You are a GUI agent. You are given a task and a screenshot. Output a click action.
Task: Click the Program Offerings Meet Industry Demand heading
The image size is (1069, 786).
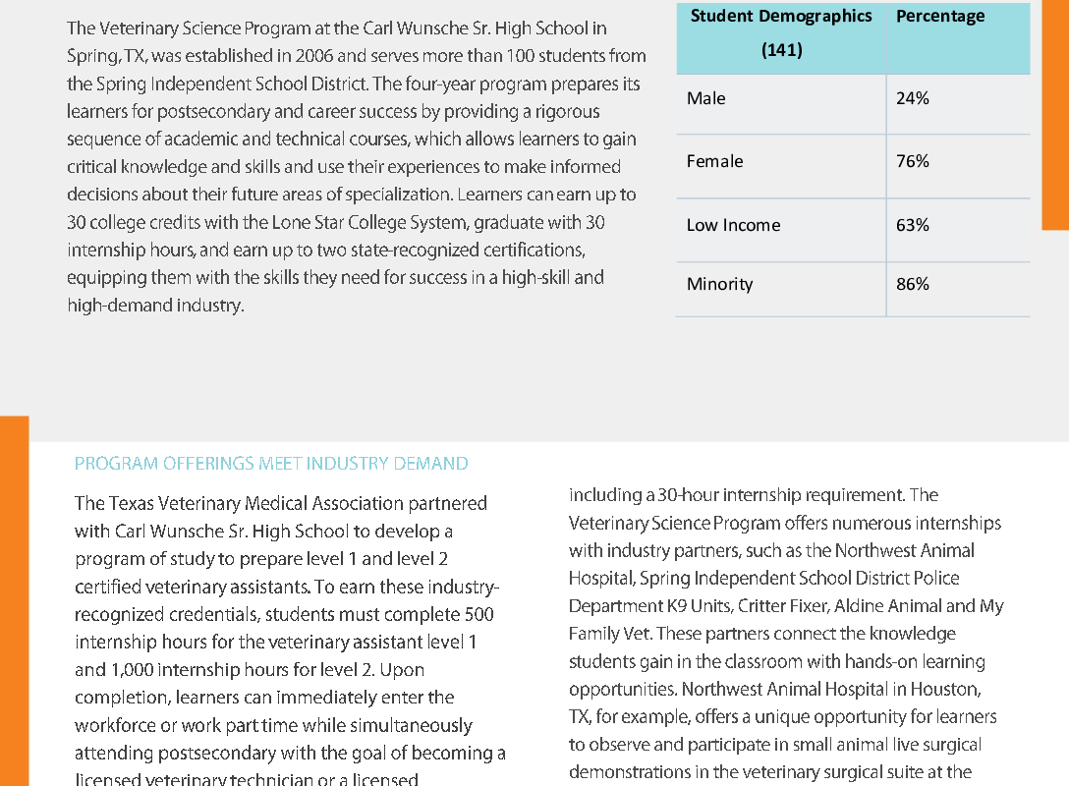tap(271, 464)
